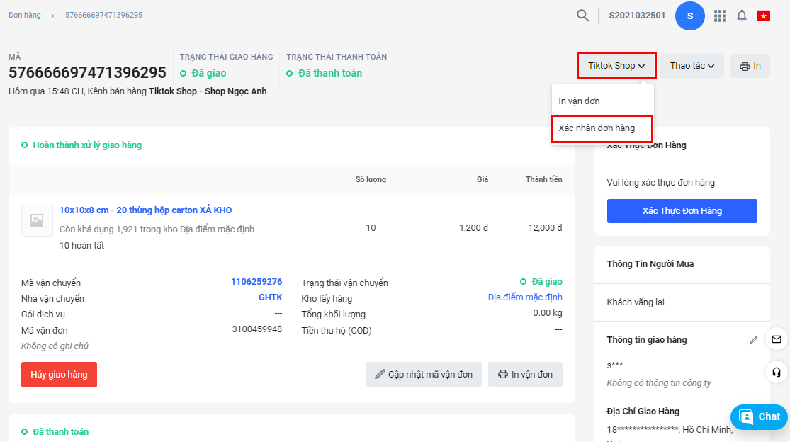Image resolution: width=790 pixels, height=442 pixels.
Task: Edit delivery information with pencil icon
Action: (x=753, y=340)
